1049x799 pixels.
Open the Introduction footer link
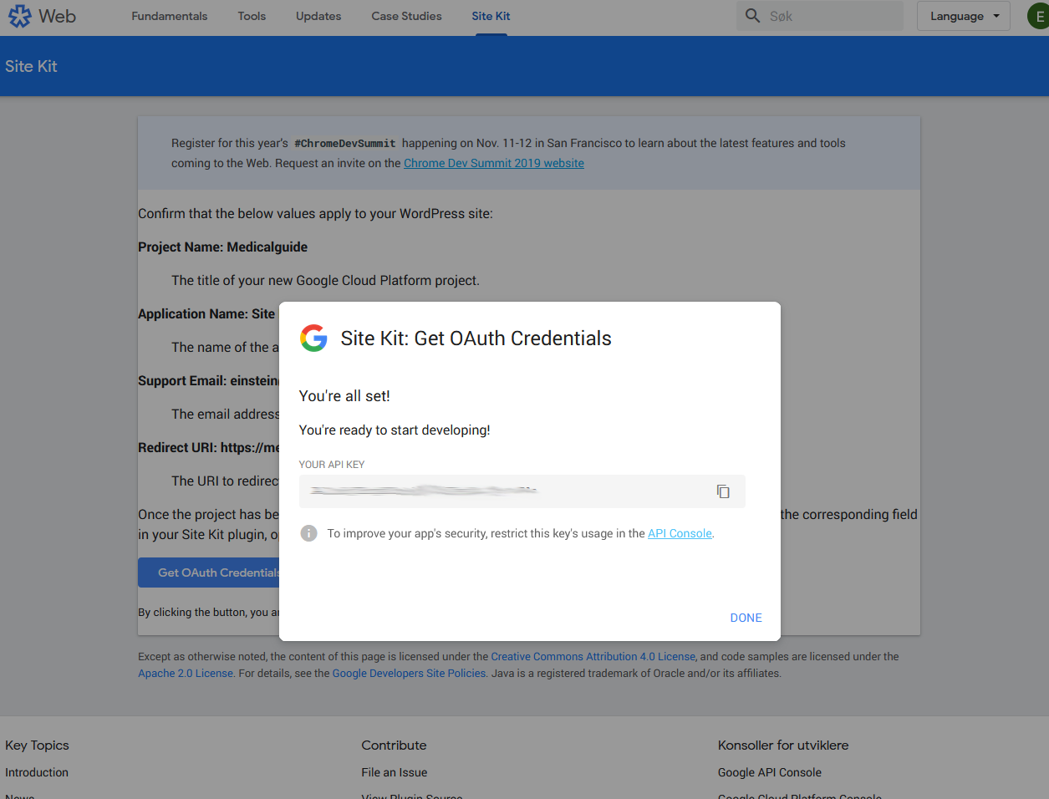click(x=37, y=772)
